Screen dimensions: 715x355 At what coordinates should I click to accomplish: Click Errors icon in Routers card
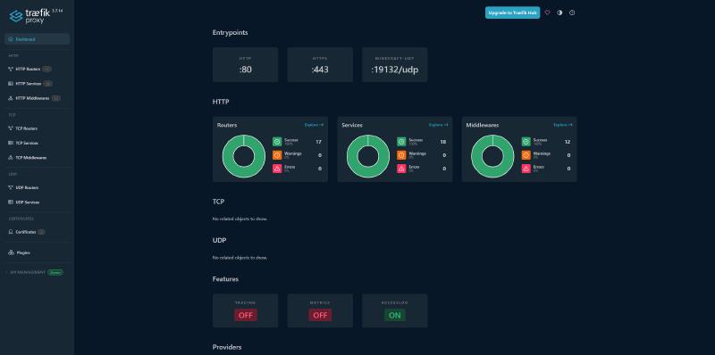277,169
